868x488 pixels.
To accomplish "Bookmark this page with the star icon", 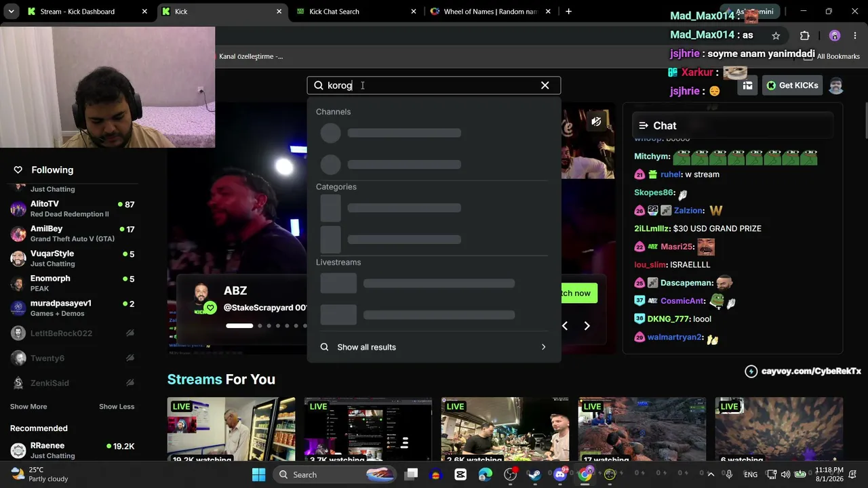I will point(776,35).
